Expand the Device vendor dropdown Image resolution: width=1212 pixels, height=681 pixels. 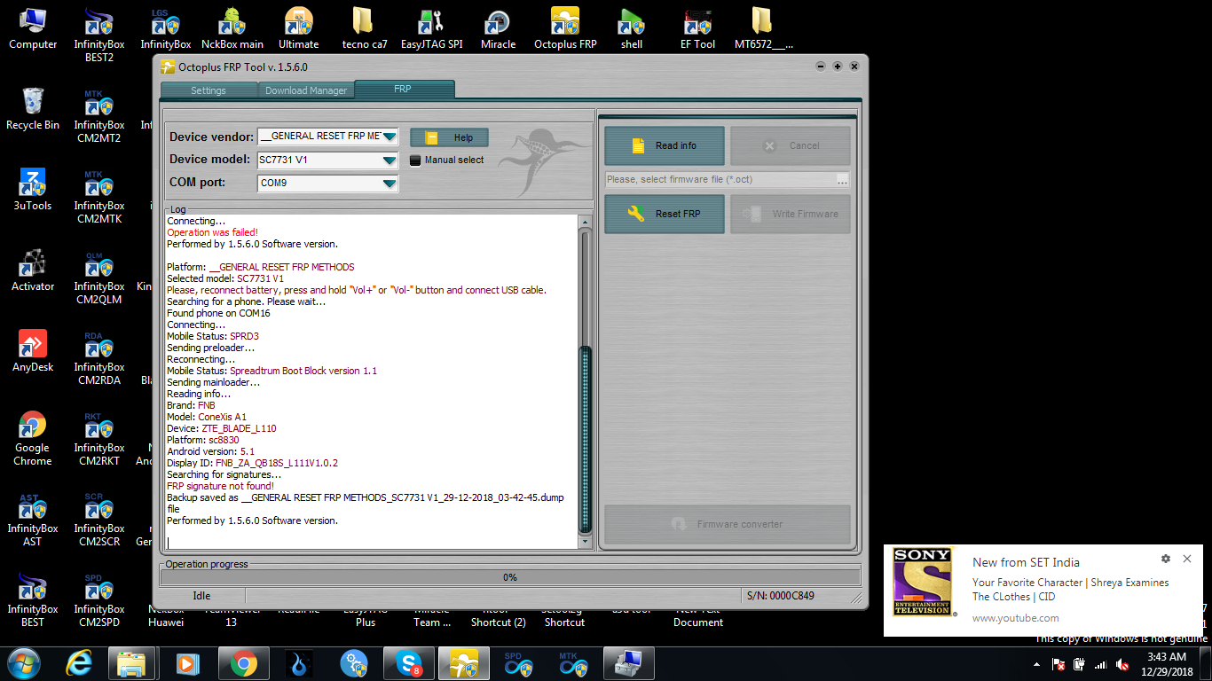tap(390, 137)
